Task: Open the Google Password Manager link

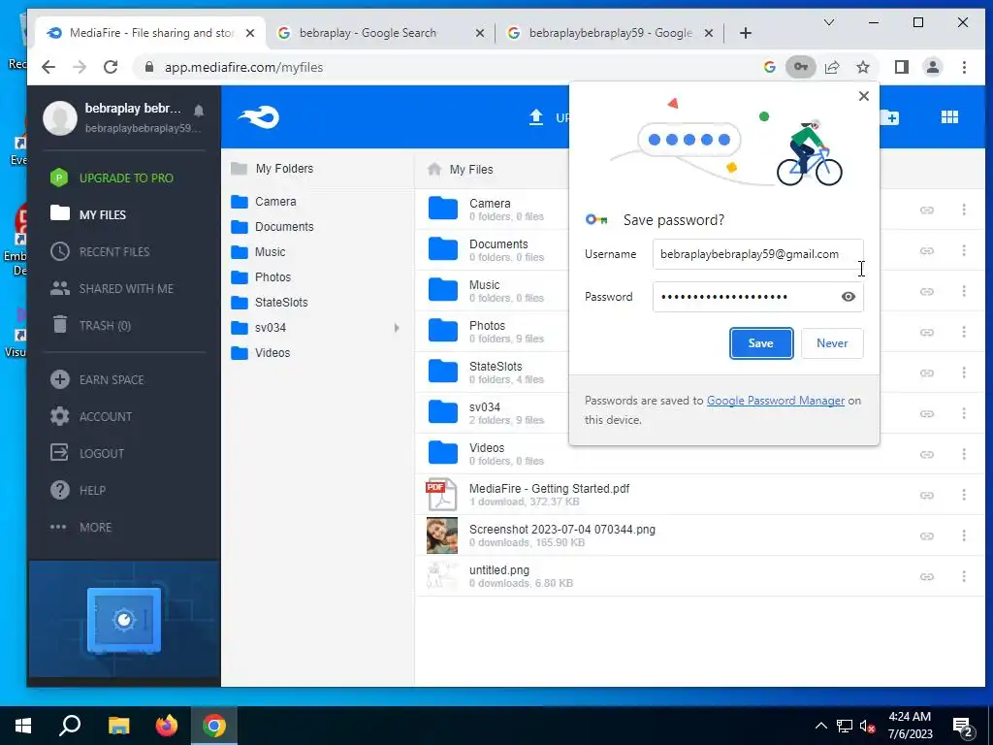Action: tap(775, 401)
